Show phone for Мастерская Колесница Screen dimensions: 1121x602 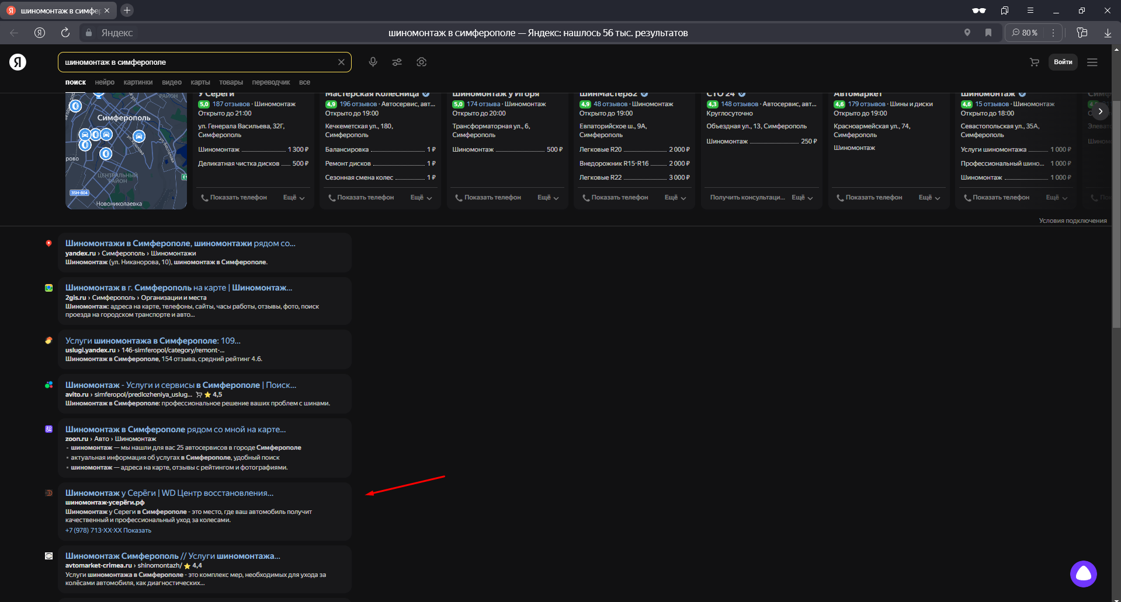(x=361, y=198)
